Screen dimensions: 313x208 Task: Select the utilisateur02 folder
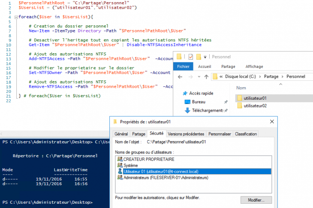pyautogui.click(x=255, y=106)
